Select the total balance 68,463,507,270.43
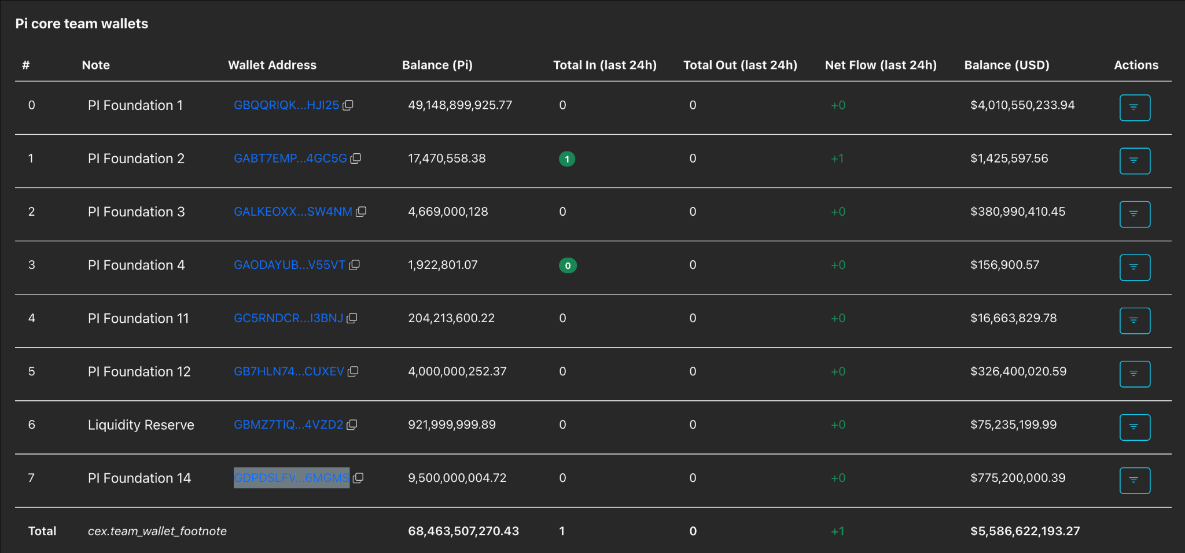Screen dimensions: 1185x553 click(463, 531)
